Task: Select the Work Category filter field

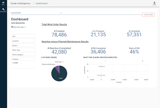Action: click(23, 54)
